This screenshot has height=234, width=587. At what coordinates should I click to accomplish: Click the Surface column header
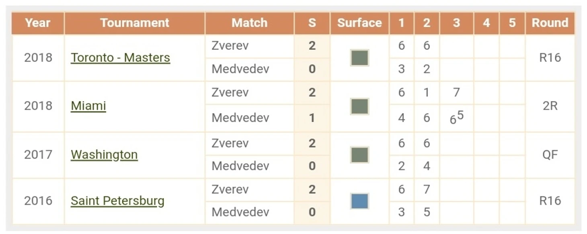coord(359,23)
